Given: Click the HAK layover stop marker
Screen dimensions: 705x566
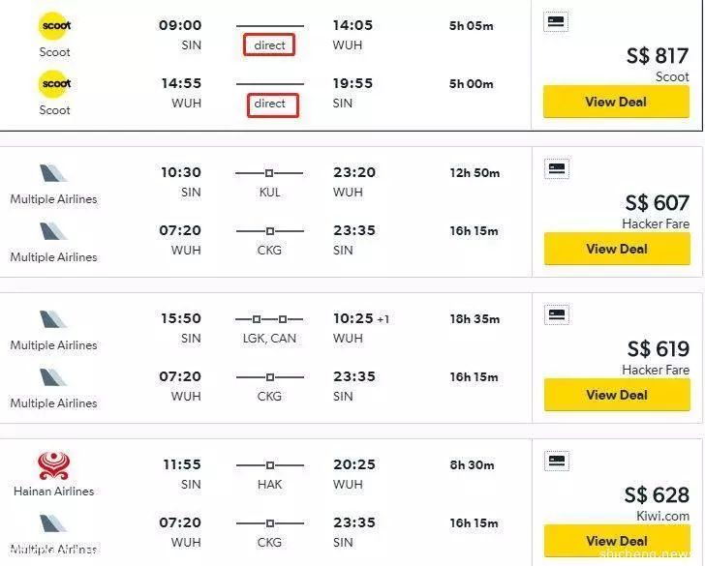Looking at the screenshot, I should pos(270,465).
